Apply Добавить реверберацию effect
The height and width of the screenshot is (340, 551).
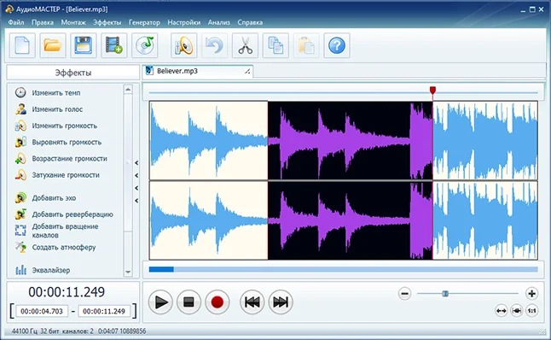pyautogui.click(x=72, y=214)
